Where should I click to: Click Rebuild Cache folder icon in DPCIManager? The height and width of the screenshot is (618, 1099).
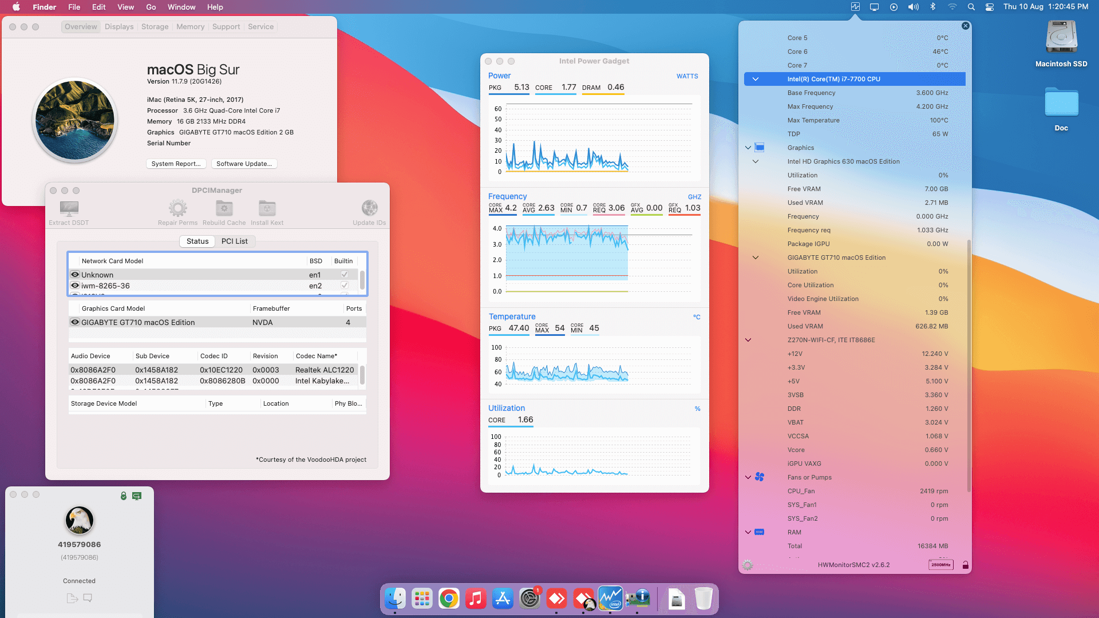point(224,208)
